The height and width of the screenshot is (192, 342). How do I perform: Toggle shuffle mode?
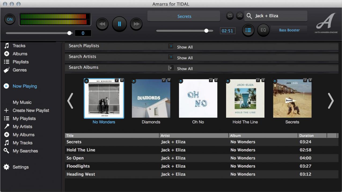tap(240, 16)
